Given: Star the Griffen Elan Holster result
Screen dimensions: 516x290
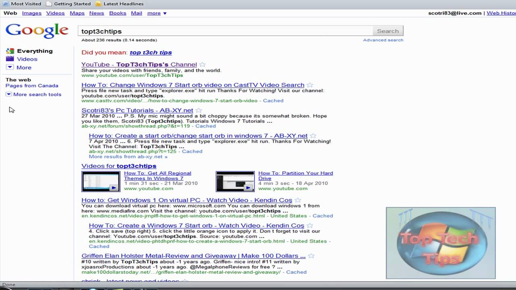Looking at the screenshot, I should coord(311,256).
